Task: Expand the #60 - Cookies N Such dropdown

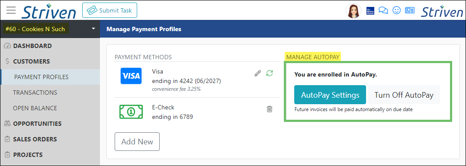Action: (50, 29)
